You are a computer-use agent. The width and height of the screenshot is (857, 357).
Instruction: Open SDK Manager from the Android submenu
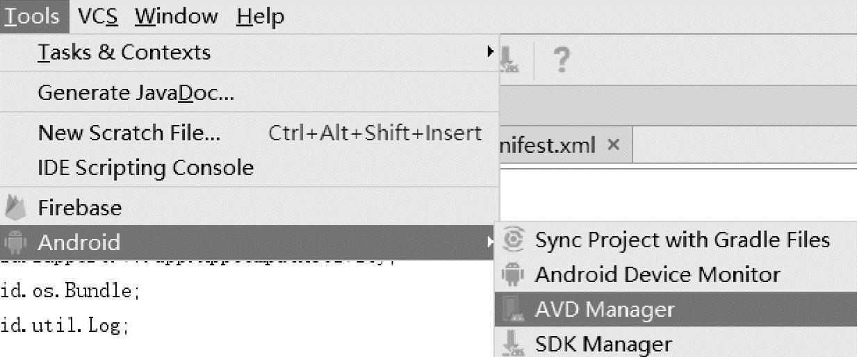click(603, 344)
